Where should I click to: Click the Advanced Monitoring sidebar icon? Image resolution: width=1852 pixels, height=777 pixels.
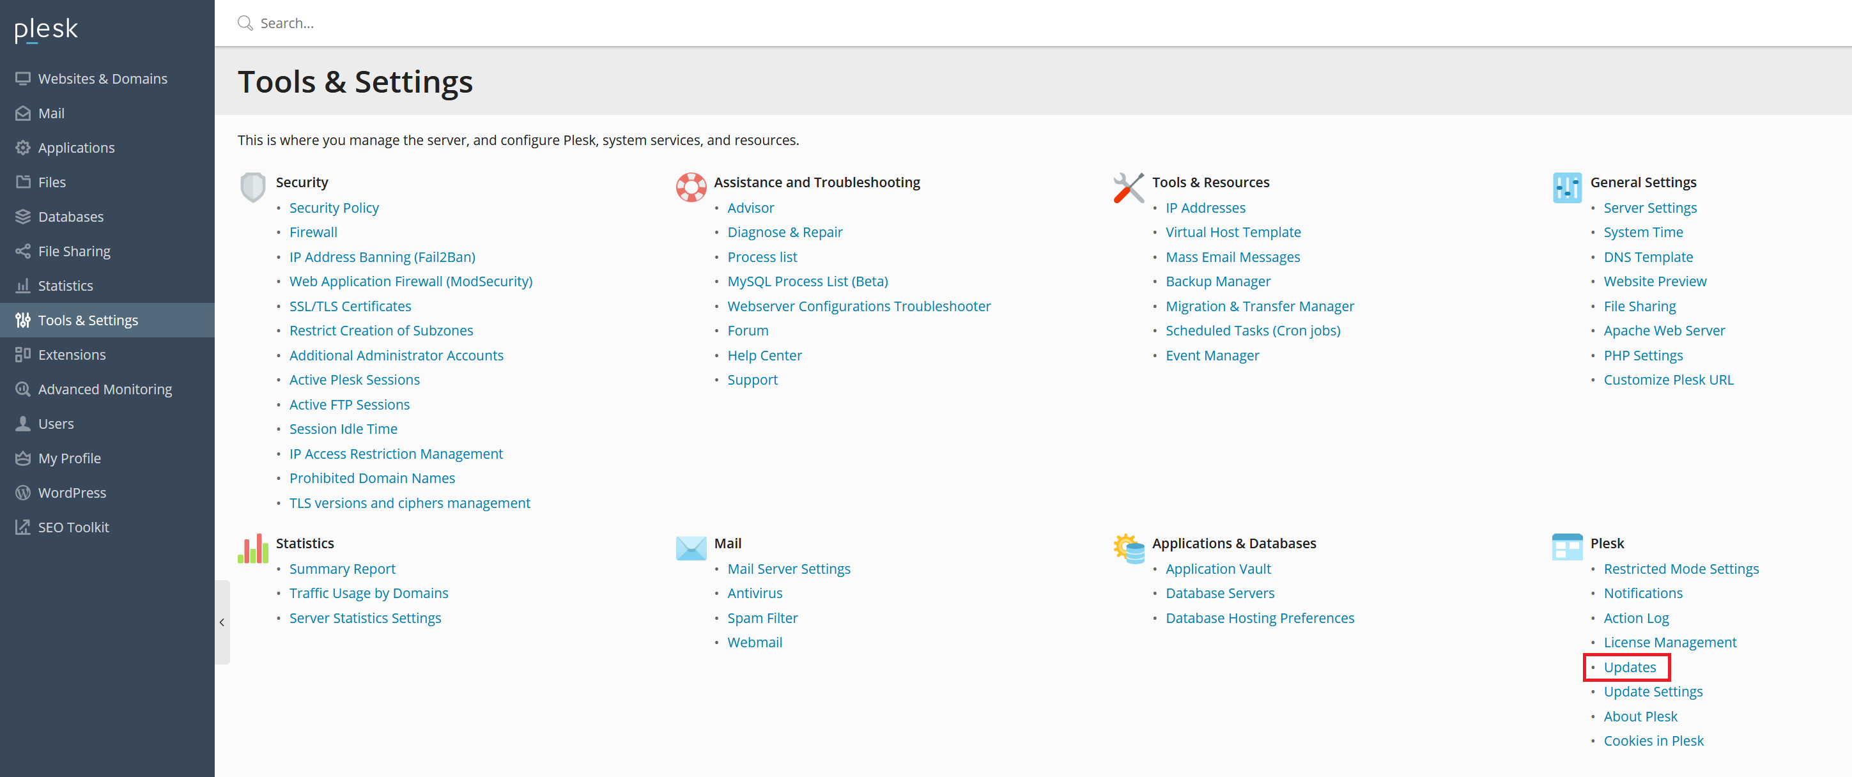23,389
